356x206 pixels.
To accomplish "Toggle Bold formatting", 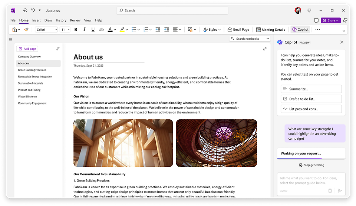I will coord(76,30).
